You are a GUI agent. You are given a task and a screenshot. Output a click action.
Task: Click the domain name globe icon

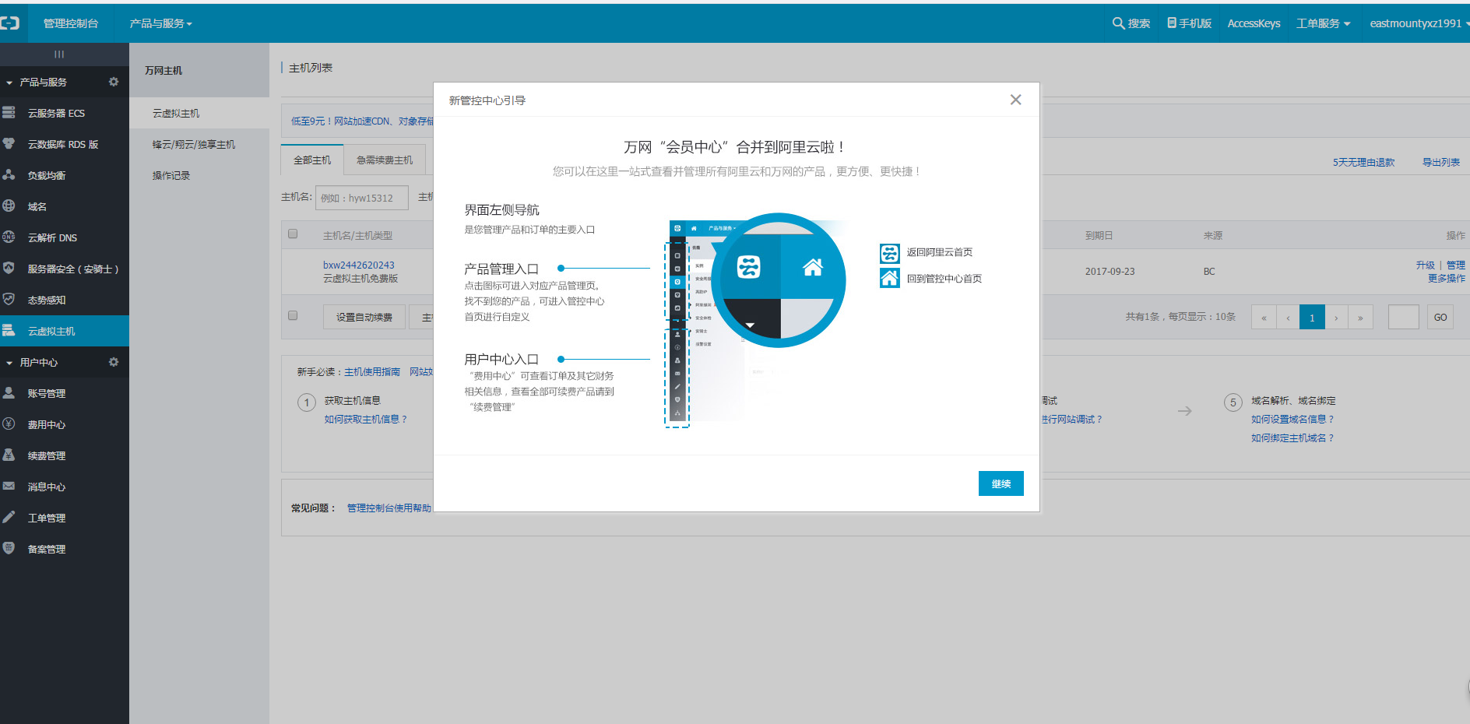(9, 206)
